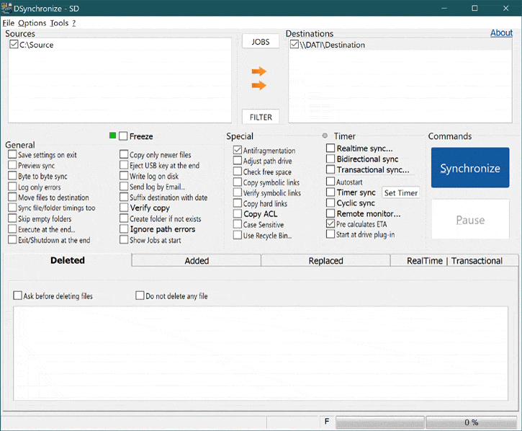Open the About link

(501, 32)
